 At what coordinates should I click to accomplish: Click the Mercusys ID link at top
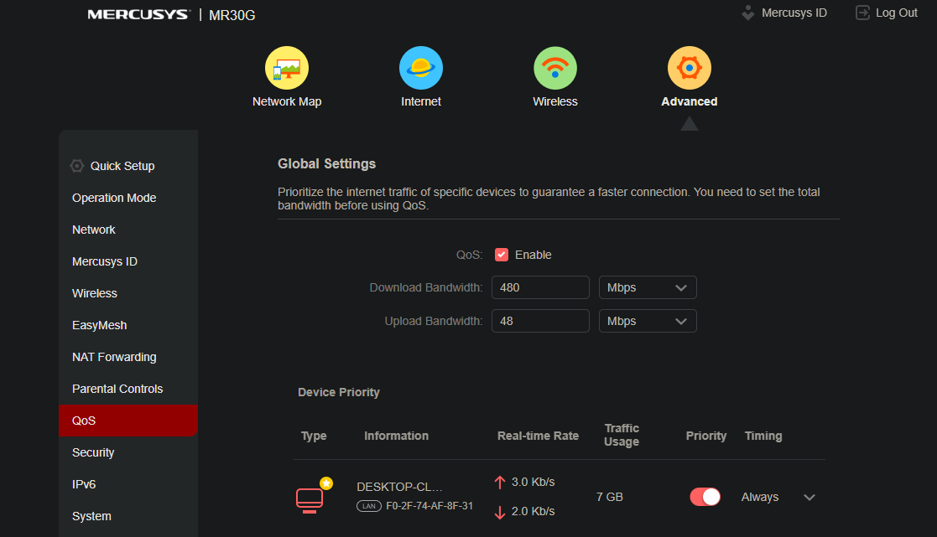[x=794, y=13]
